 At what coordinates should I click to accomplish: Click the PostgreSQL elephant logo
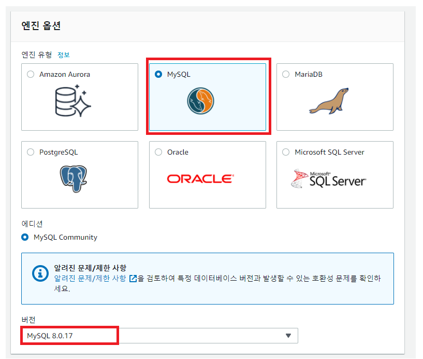[74, 178]
